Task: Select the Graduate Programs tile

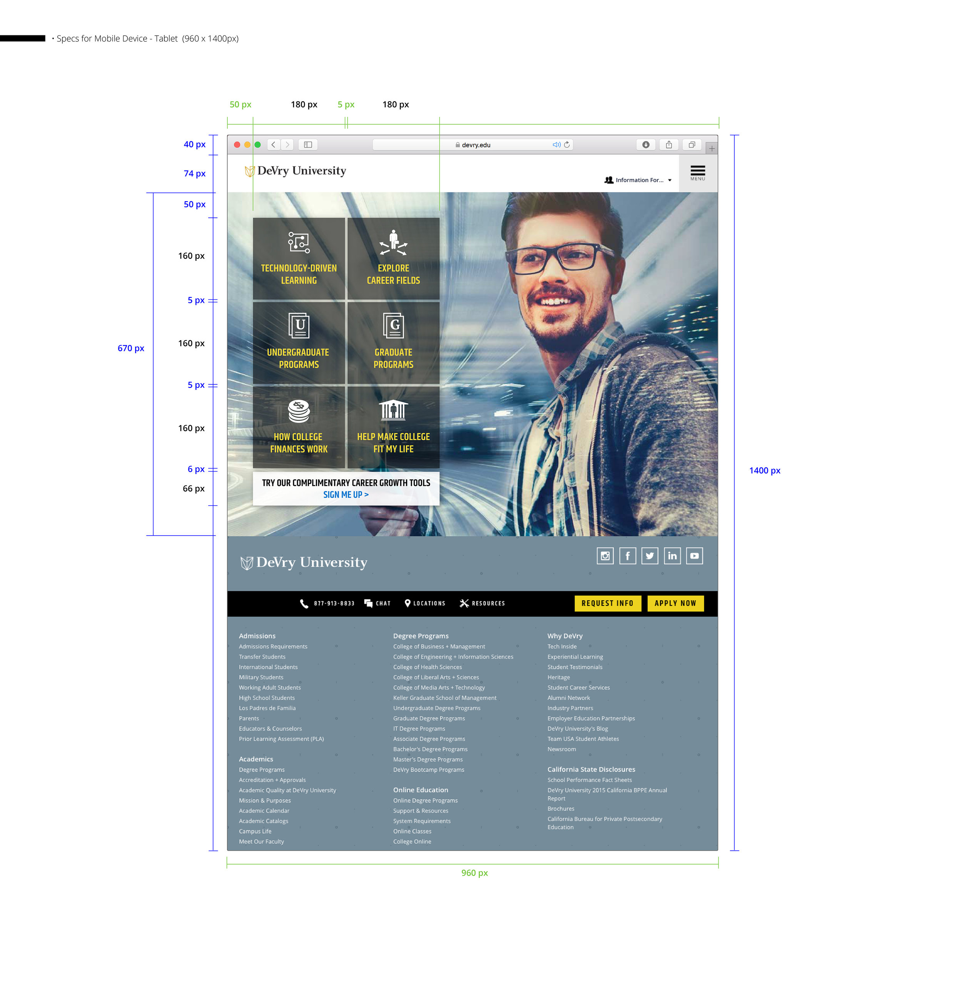Action: [x=394, y=343]
